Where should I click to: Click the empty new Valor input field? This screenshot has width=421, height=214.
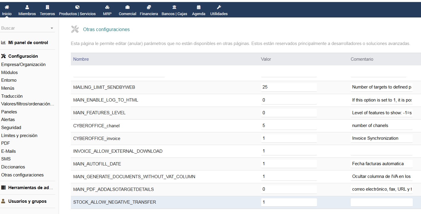point(289,73)
